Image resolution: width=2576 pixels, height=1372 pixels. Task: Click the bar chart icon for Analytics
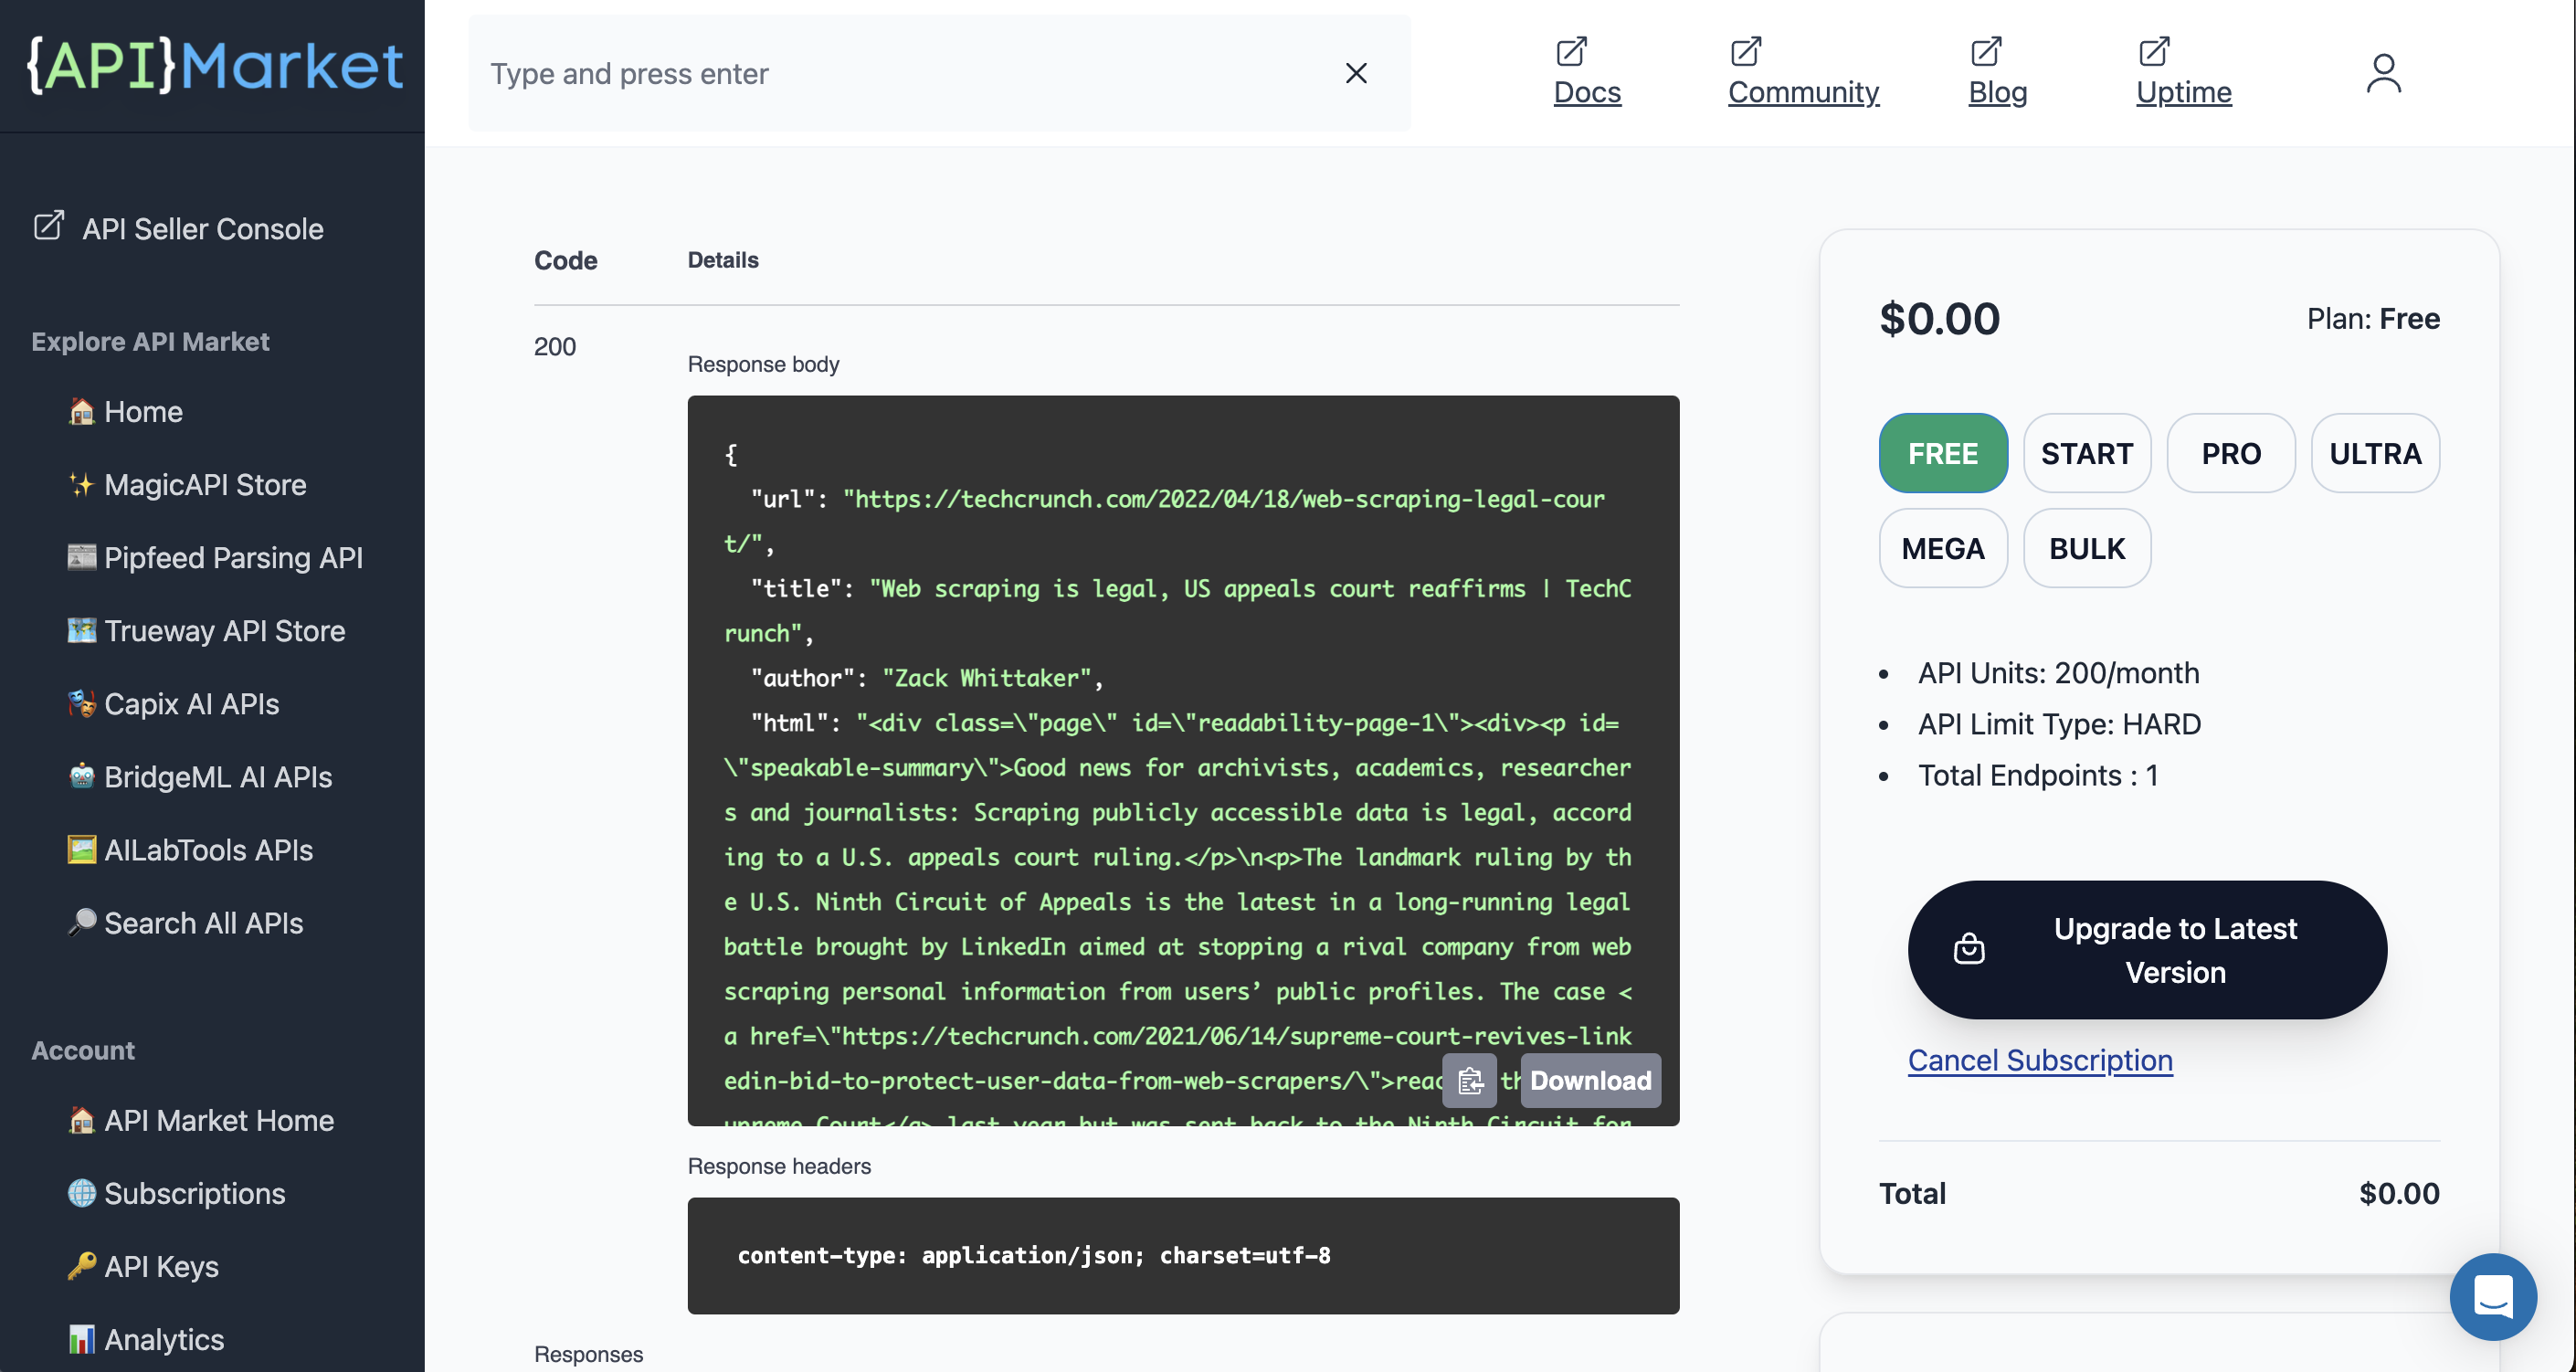click(82, 1339)
